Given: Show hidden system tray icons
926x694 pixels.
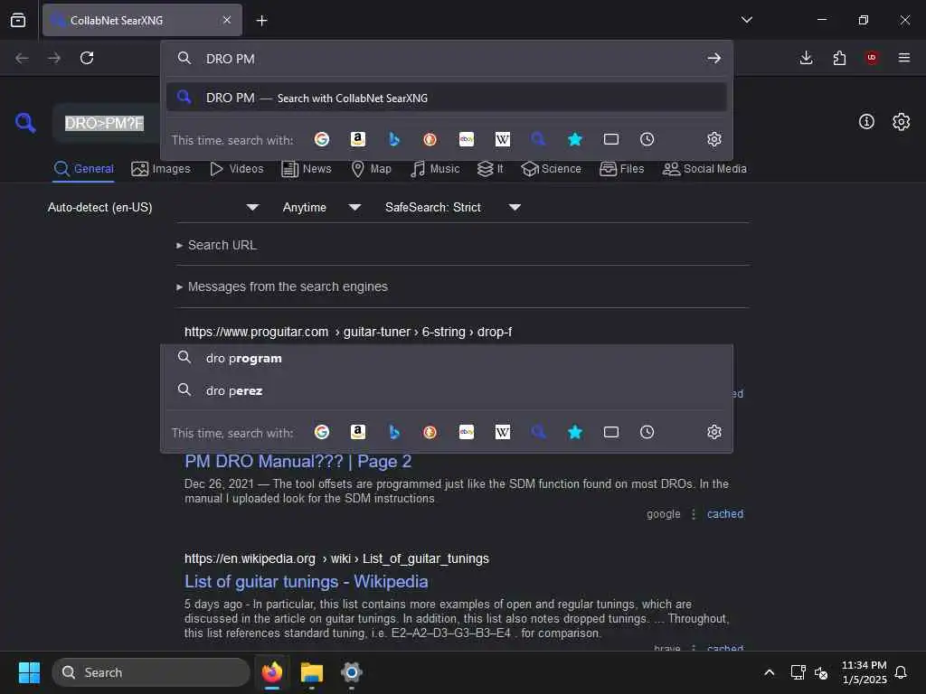Looking at the screenshot, I should [x=769, y=672].
